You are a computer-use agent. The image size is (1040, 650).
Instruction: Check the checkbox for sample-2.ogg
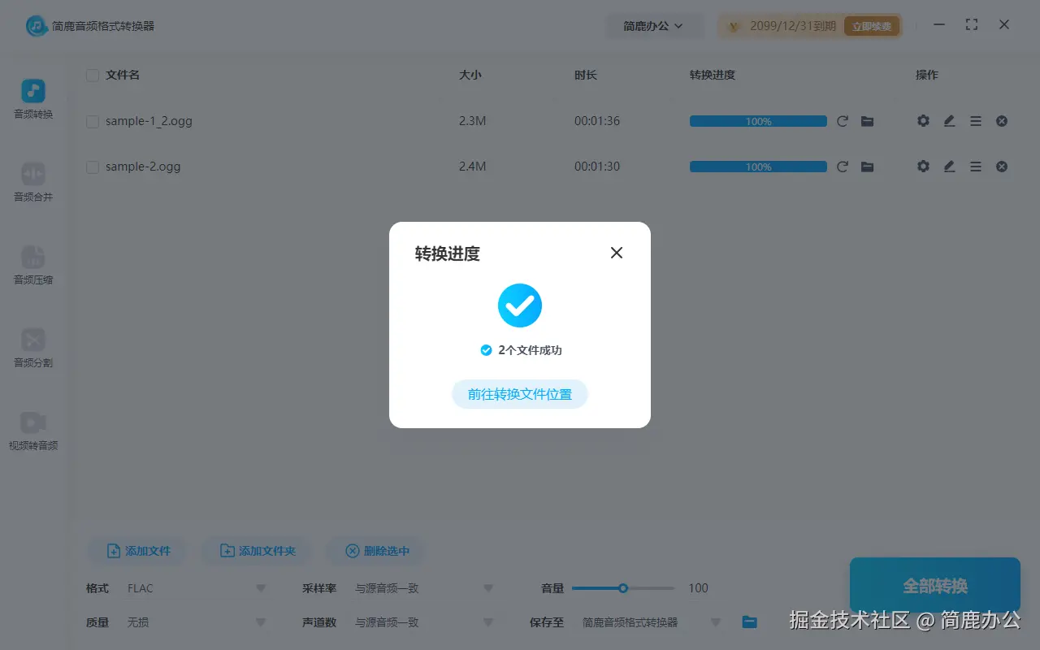(x=92, y=166)
